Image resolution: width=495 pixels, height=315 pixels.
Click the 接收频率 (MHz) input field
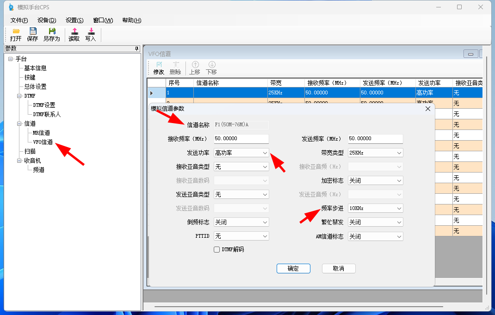tap(241, 139)
